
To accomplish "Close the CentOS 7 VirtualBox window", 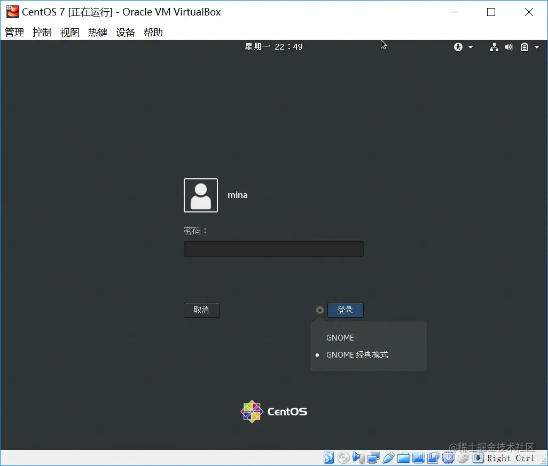I will tap(529, 12).
